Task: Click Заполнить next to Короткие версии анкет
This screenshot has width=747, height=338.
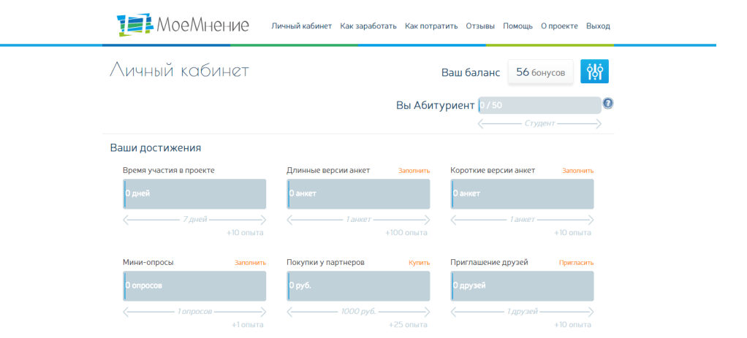Action: [x=577, y=171]
